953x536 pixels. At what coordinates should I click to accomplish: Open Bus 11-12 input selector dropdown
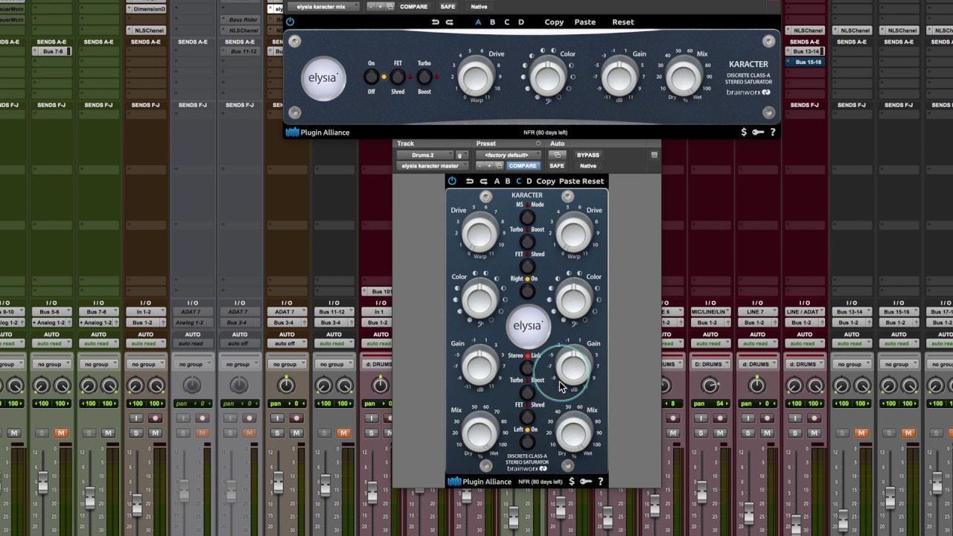[333, 312]
